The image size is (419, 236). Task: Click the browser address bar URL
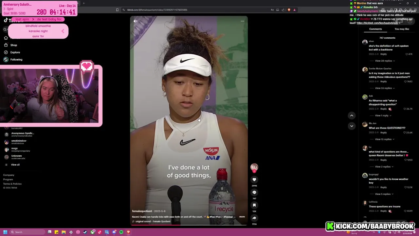coord(157,10)
